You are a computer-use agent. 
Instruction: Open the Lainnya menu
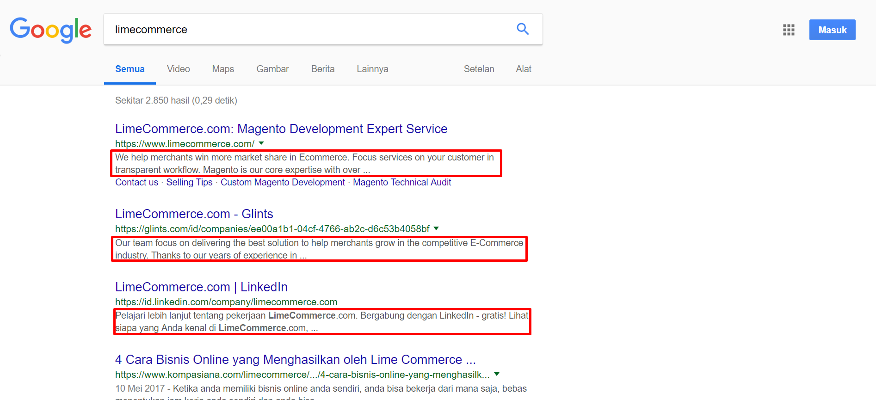[x=372, y=69]
